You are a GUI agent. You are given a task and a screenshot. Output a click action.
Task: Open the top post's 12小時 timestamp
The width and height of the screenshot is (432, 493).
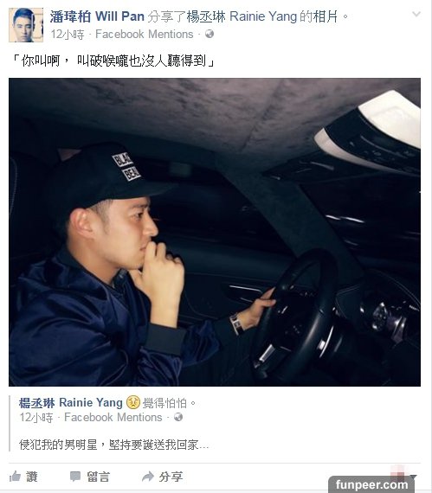(68, 35)
